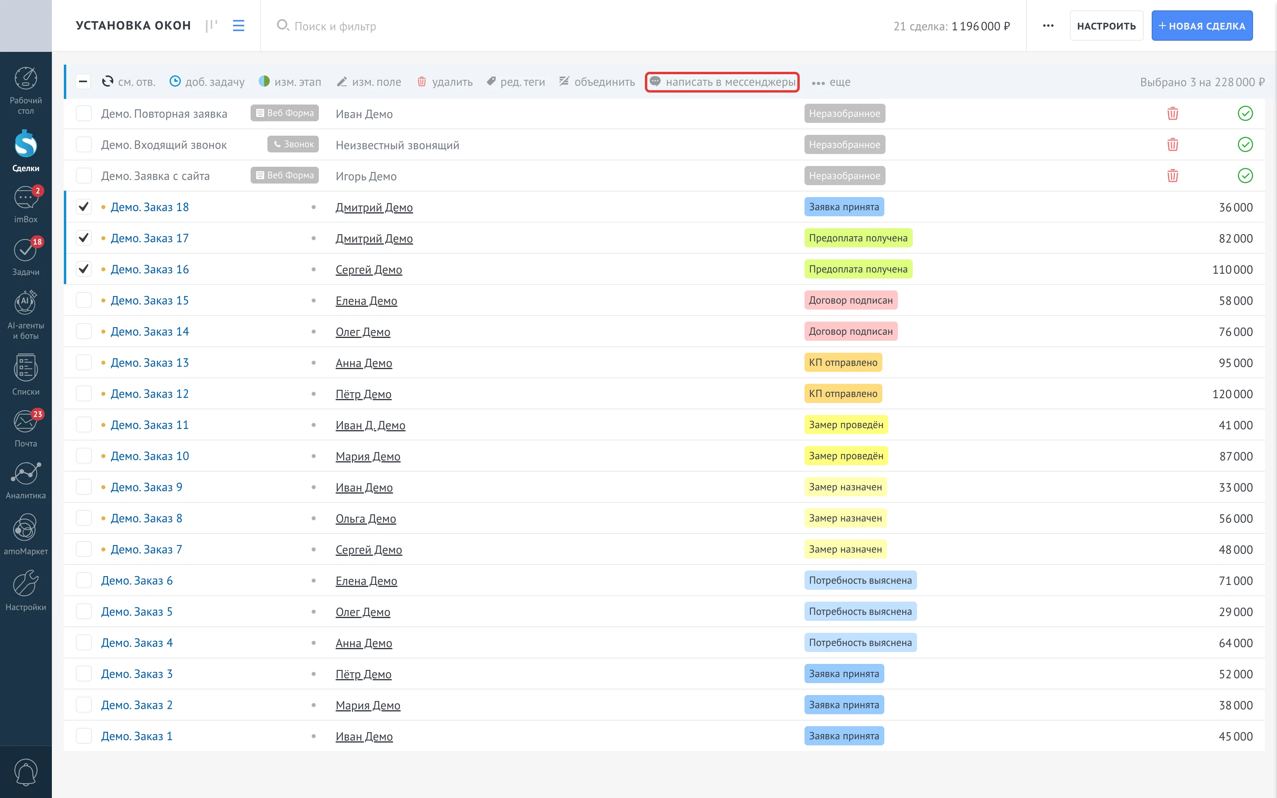Open the Демо. Заказ 12 deal link
The height and width of the screenshot is (798, 1277).
pyautogui.click(x=149, y=394)
